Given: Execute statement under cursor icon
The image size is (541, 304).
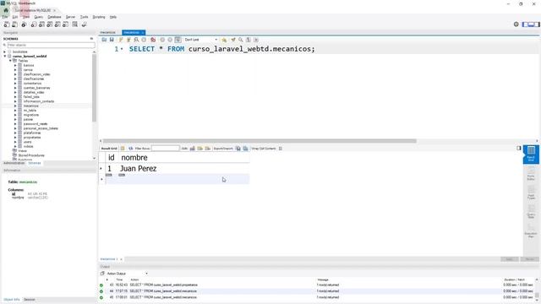Looking at the screenshot, I should 128,40.
